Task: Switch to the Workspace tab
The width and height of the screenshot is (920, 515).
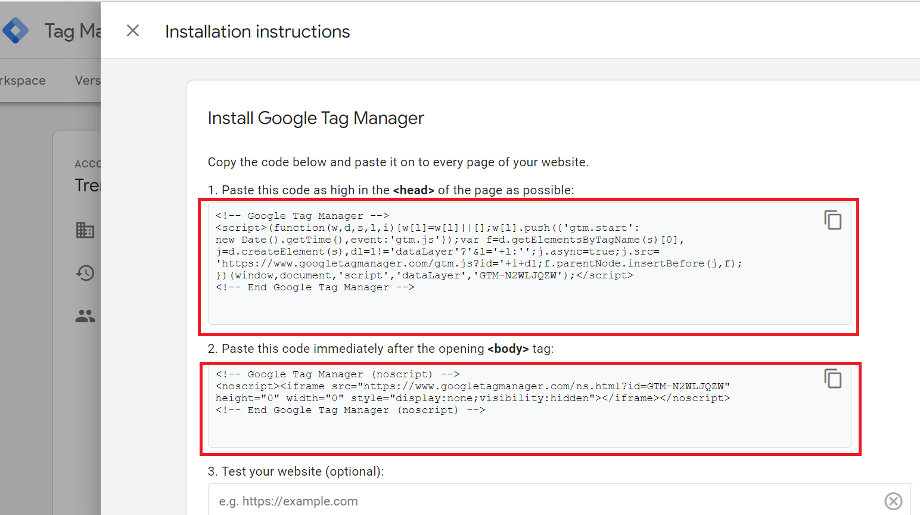Action: (23, 80)
